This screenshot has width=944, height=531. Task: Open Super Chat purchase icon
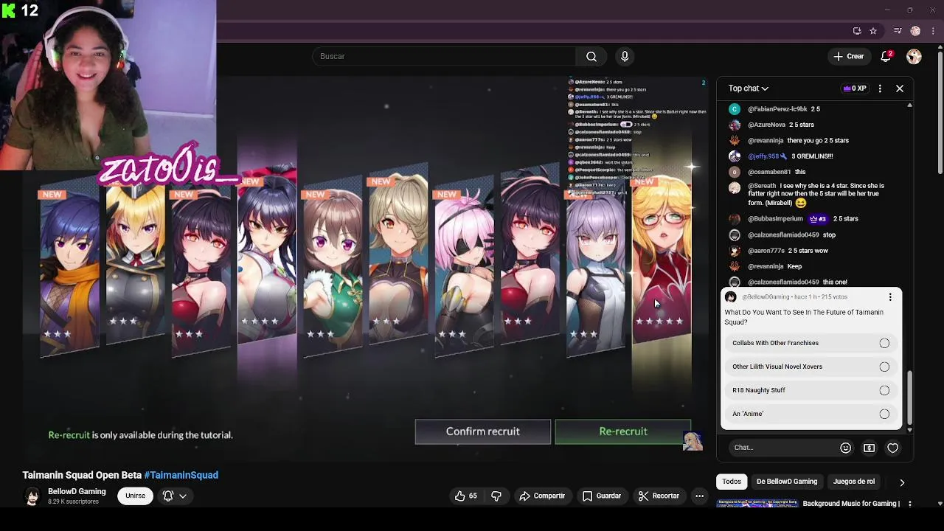870,448
